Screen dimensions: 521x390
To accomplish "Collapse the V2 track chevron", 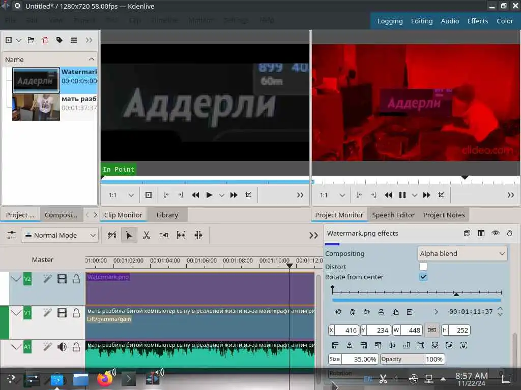I will [16, 279].
